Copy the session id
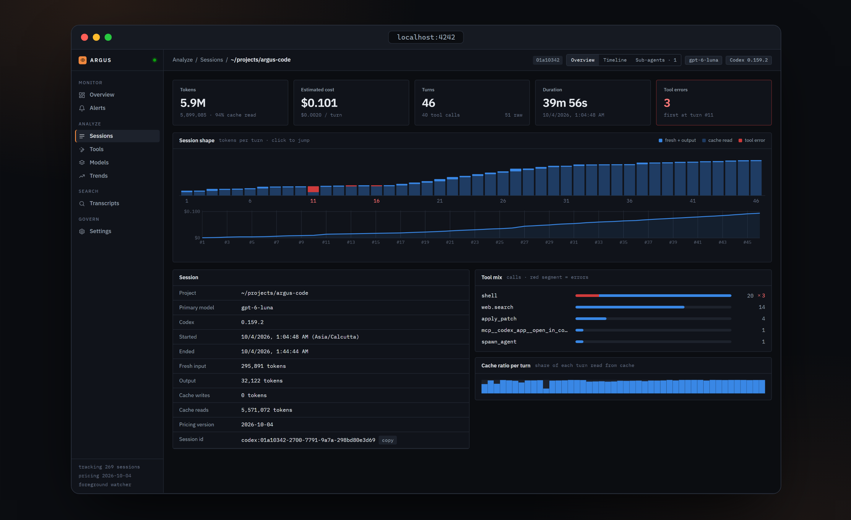Screen dimensions: 851x520 [387, 440]
